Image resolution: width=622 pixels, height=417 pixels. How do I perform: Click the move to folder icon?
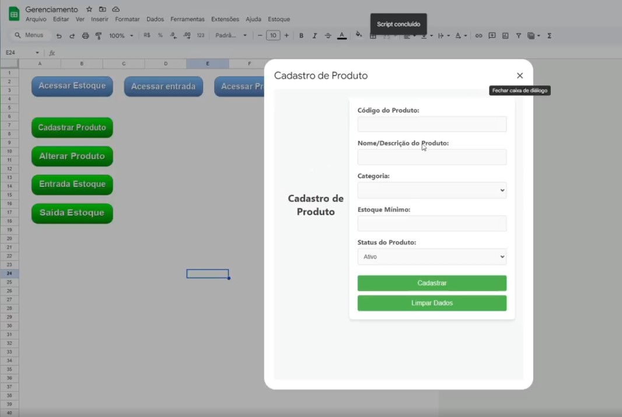click(102, 9)
